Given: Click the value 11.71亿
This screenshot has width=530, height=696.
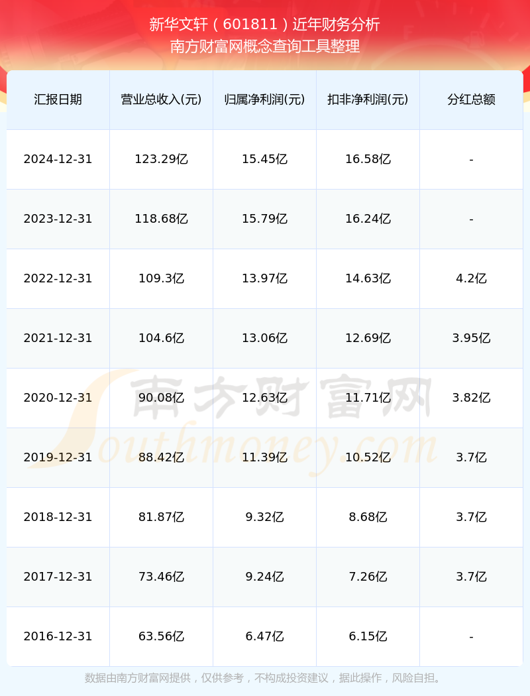Looking at the screenshot, I should [368, 398].
